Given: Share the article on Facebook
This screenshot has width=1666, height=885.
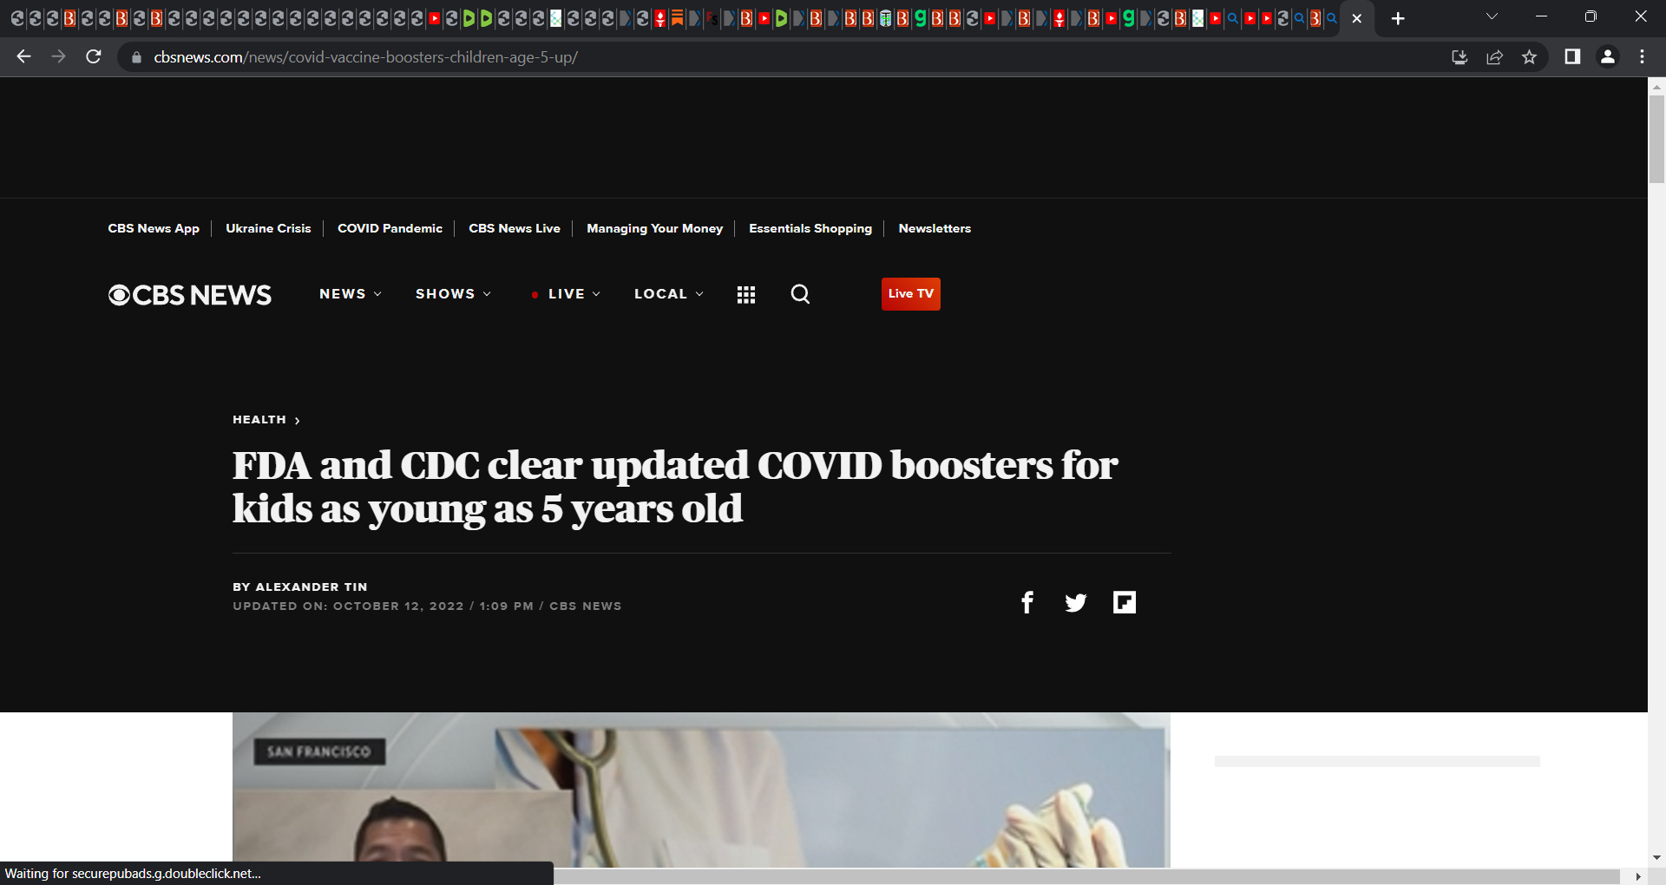Looking at the screenshot, I should pos(1027,602).
